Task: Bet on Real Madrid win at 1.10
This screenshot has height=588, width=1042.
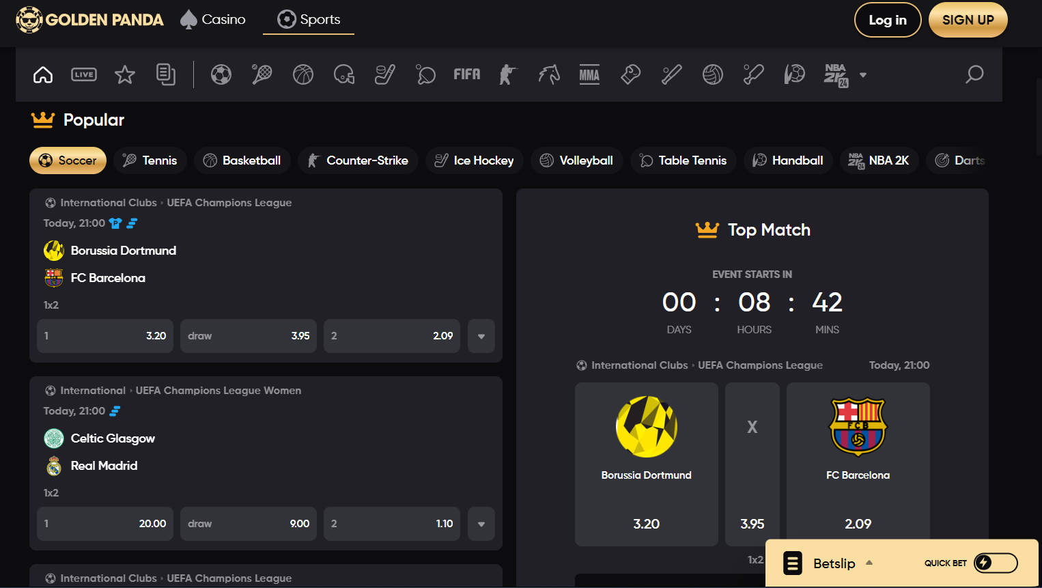Action: pos(392,524)
